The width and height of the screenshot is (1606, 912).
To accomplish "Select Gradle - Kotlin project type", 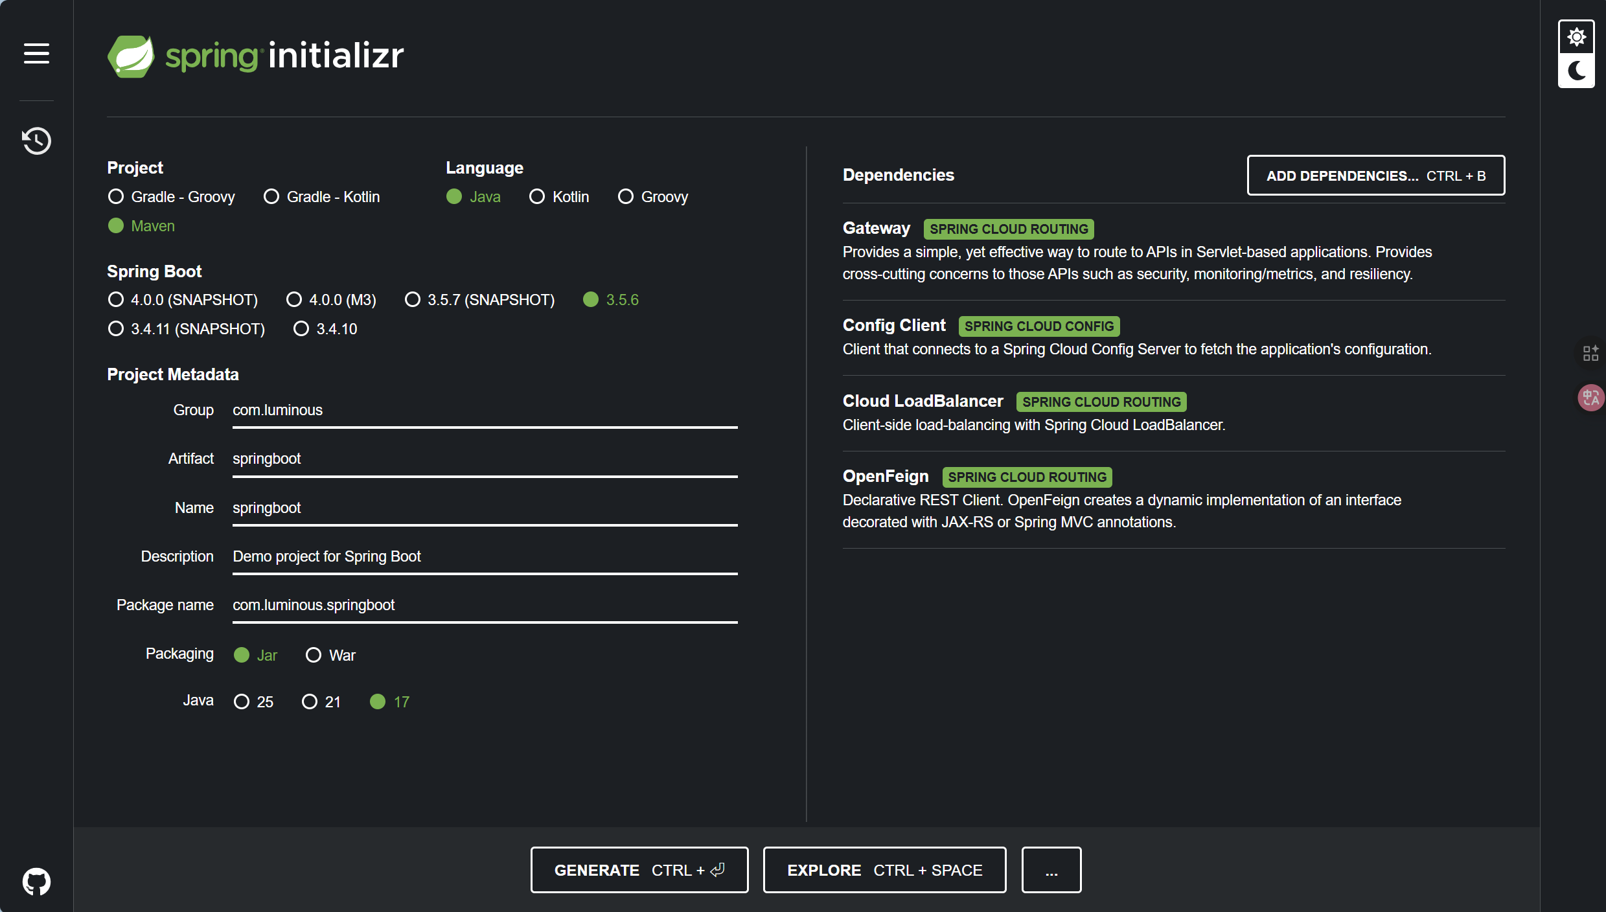I will tap(271, 197).
